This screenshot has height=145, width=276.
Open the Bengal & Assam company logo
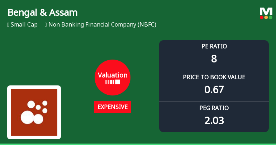coord(34,112)
